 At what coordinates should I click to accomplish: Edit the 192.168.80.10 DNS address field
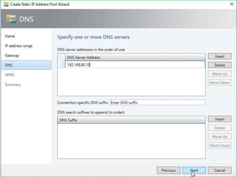[x=135, y=65]
